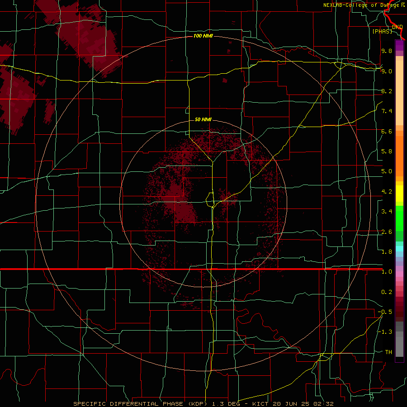Select the 2.6 scale value

click(387, 232)
